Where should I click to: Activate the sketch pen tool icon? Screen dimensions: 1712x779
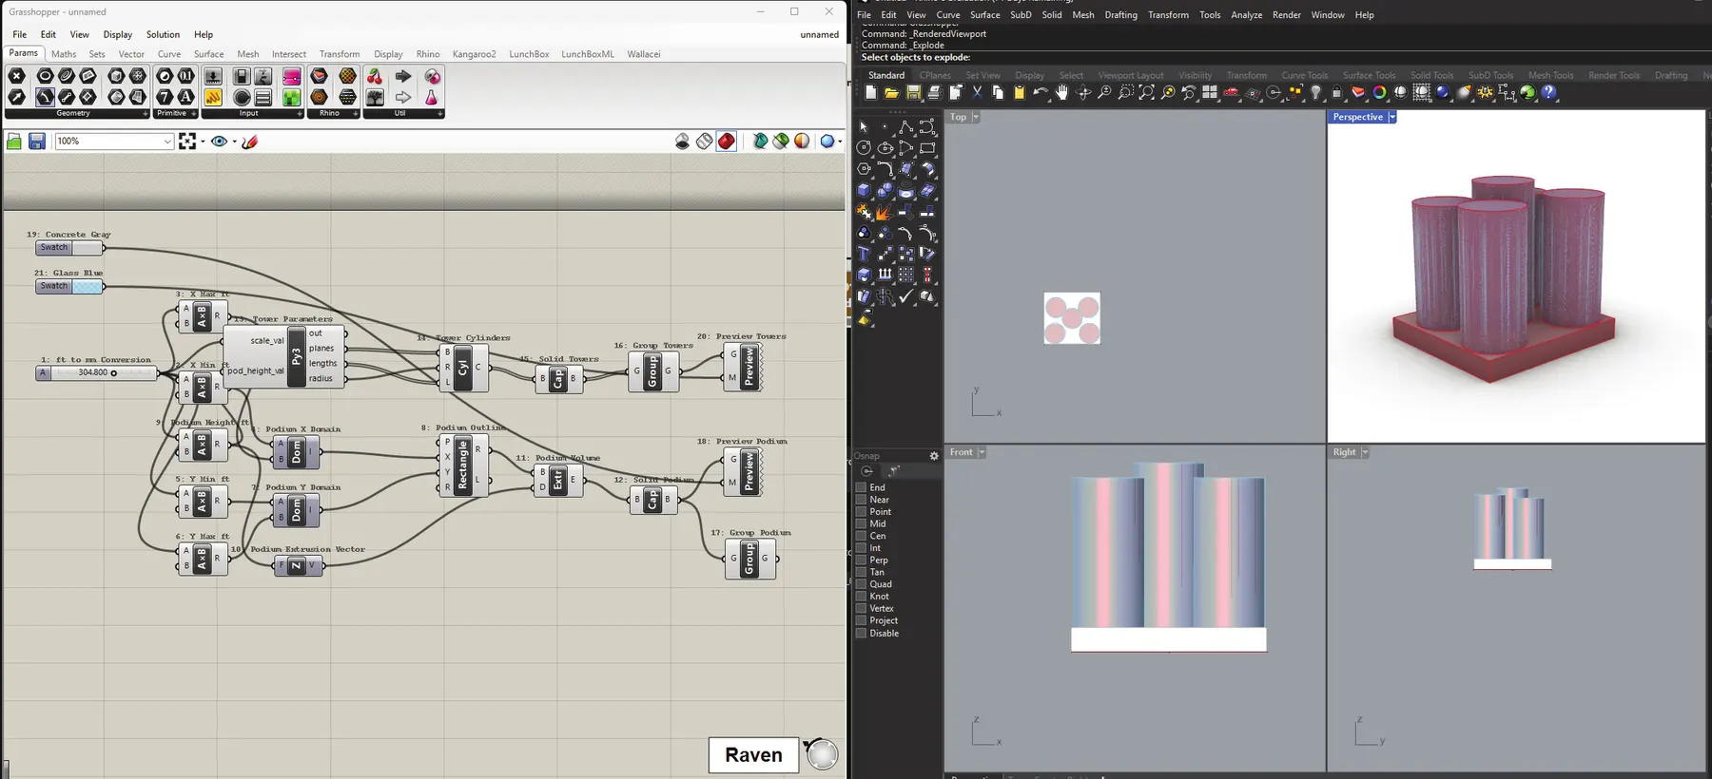tap(250, 142)
